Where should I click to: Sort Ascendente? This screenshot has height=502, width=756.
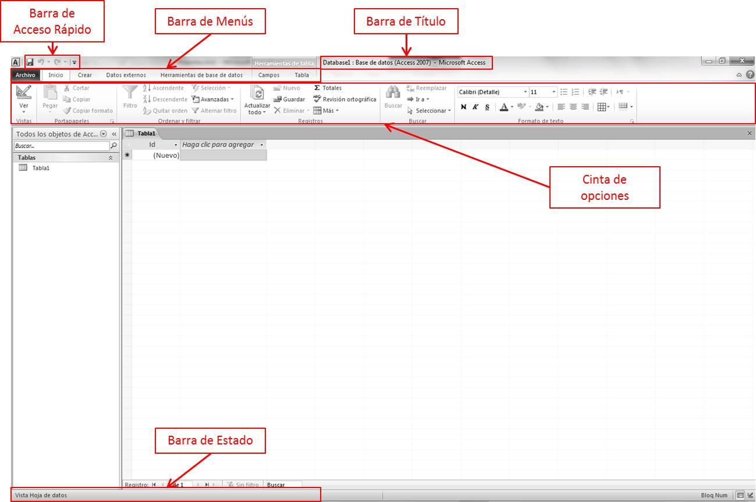[x=164, y=88]
